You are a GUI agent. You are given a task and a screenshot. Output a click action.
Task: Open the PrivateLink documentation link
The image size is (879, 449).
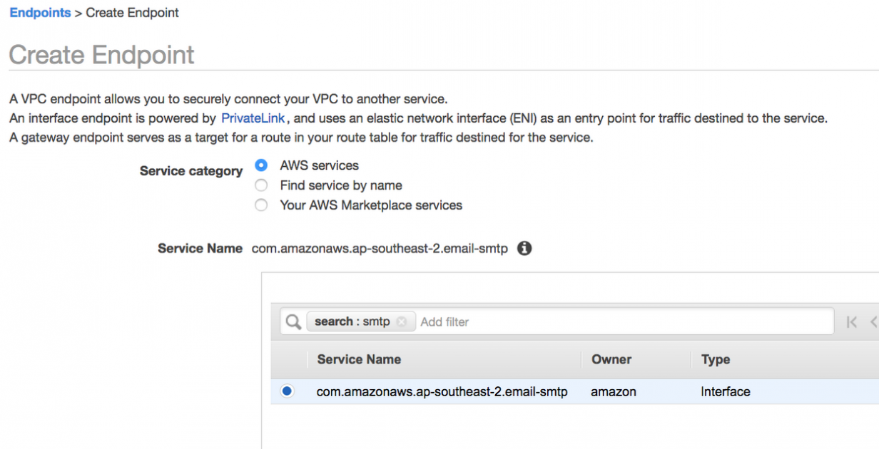(x=253, y=118)
